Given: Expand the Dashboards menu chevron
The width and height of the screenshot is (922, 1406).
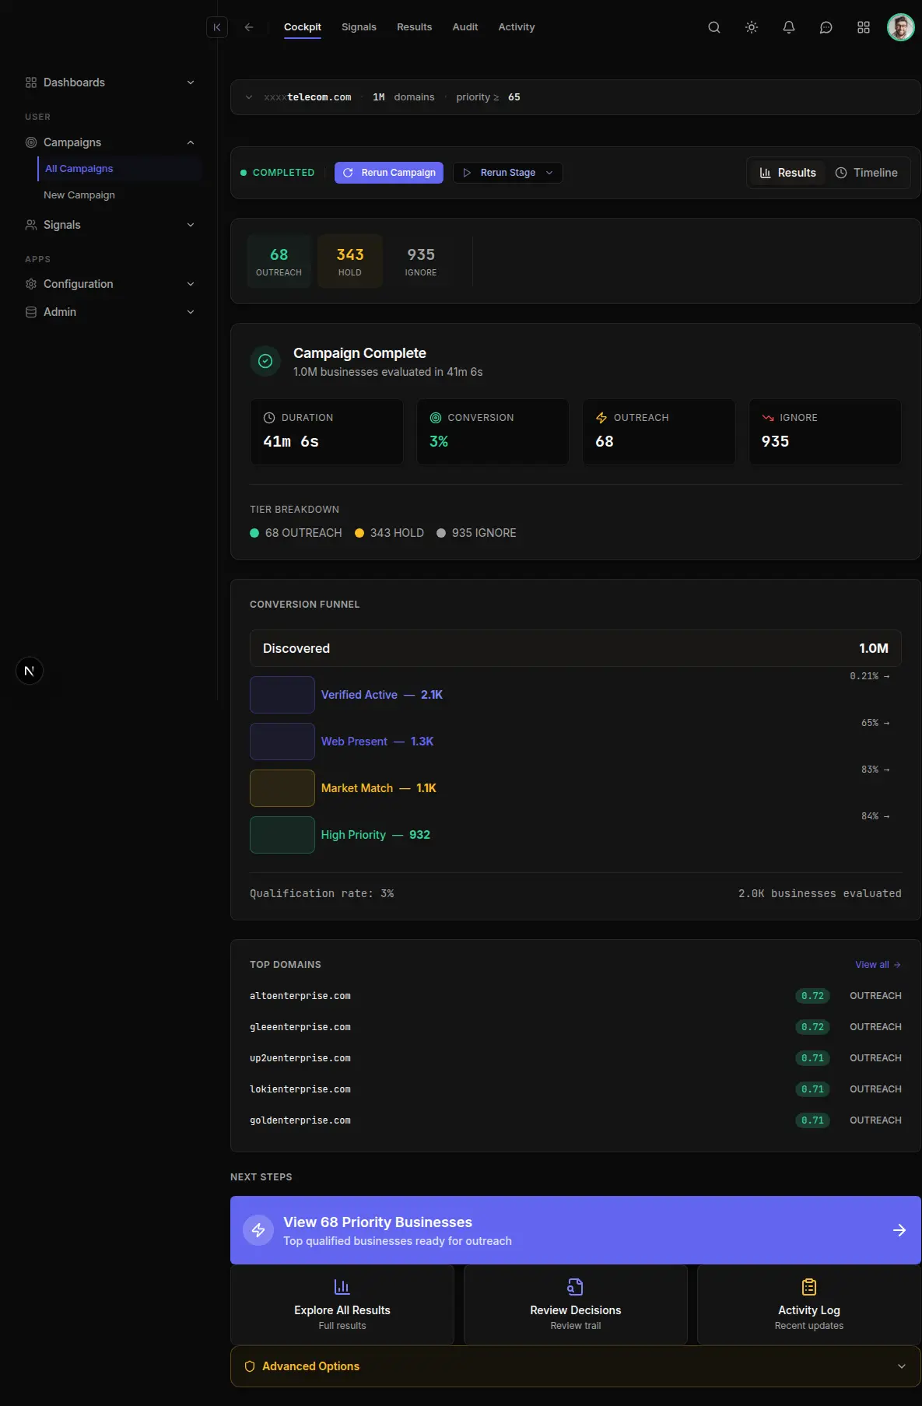Looking at the screenshot, I should 191,82.
